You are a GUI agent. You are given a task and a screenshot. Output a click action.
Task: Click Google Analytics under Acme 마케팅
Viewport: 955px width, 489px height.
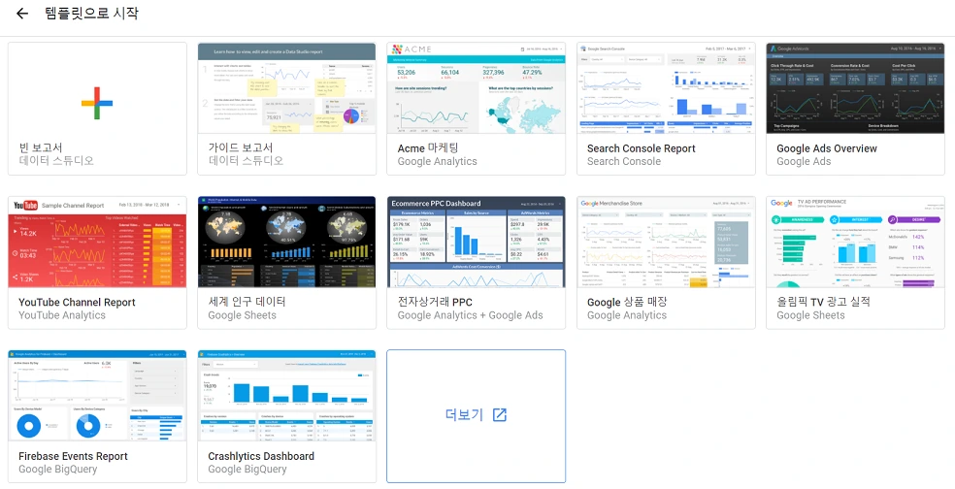(x=438, y=161)
